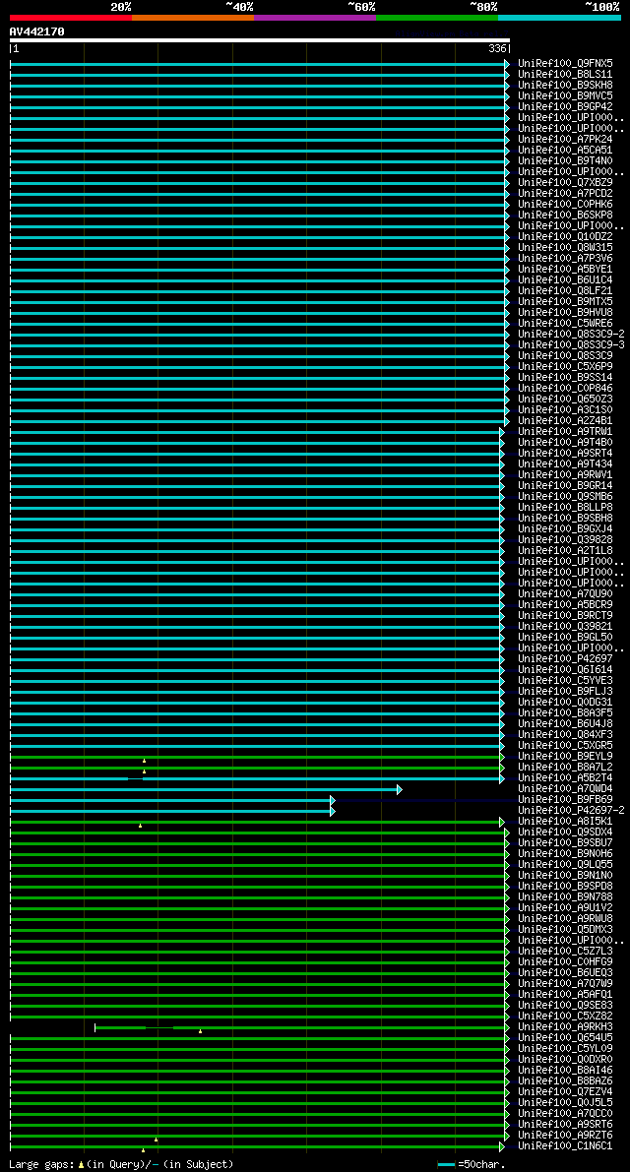The width and height of the screenshot is (630, 1172).
Task: Click the UniRef100_Q9FNX5 hit label
Action: point(565,64)
